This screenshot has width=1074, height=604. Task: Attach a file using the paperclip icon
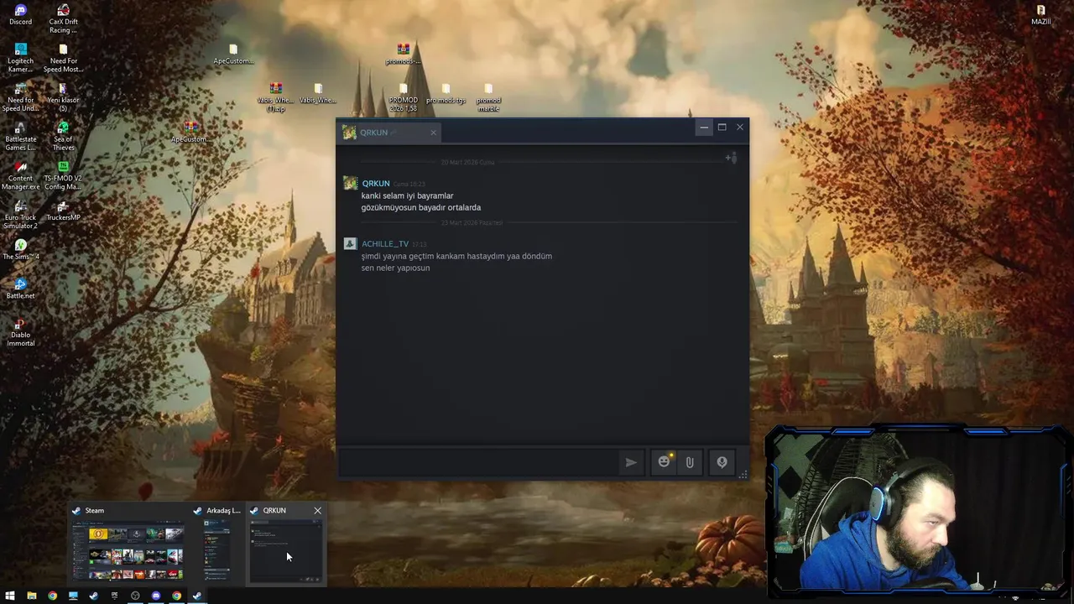tap(690, 462)
